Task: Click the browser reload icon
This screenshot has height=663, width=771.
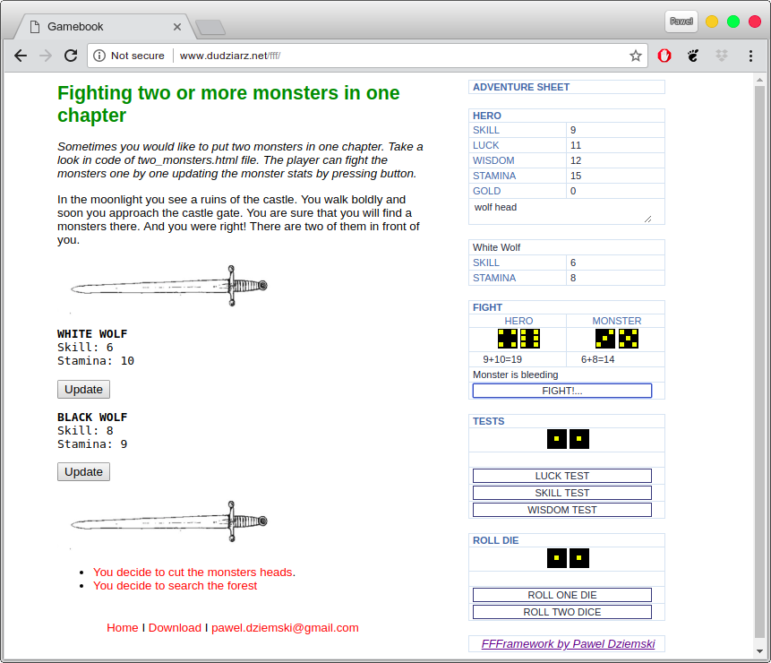Action: (x=71, y=56)
